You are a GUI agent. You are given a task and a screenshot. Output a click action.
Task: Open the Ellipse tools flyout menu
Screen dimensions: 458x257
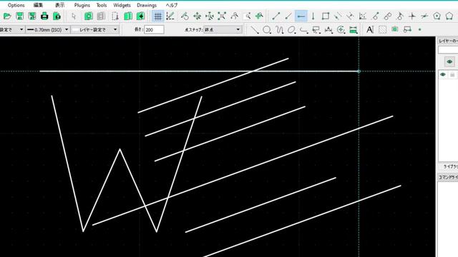tap(291, 30)
